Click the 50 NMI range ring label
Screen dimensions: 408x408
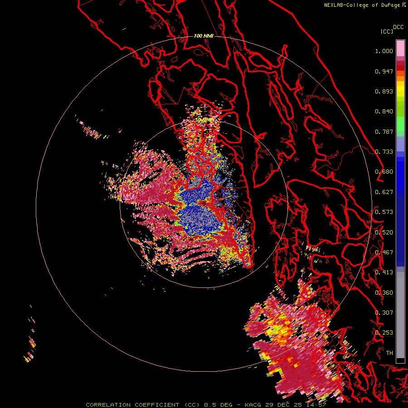pos(203,120)
